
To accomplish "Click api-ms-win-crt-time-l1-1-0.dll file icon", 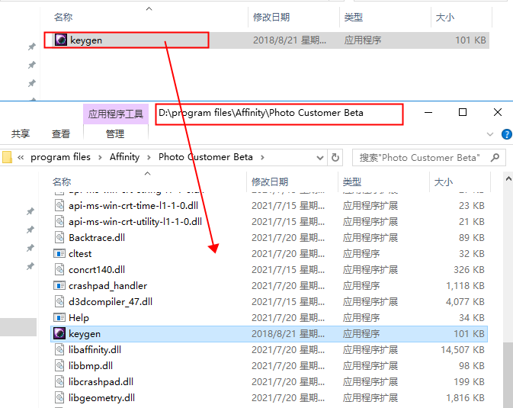I will pyautogui.click(x=59, y=206).
